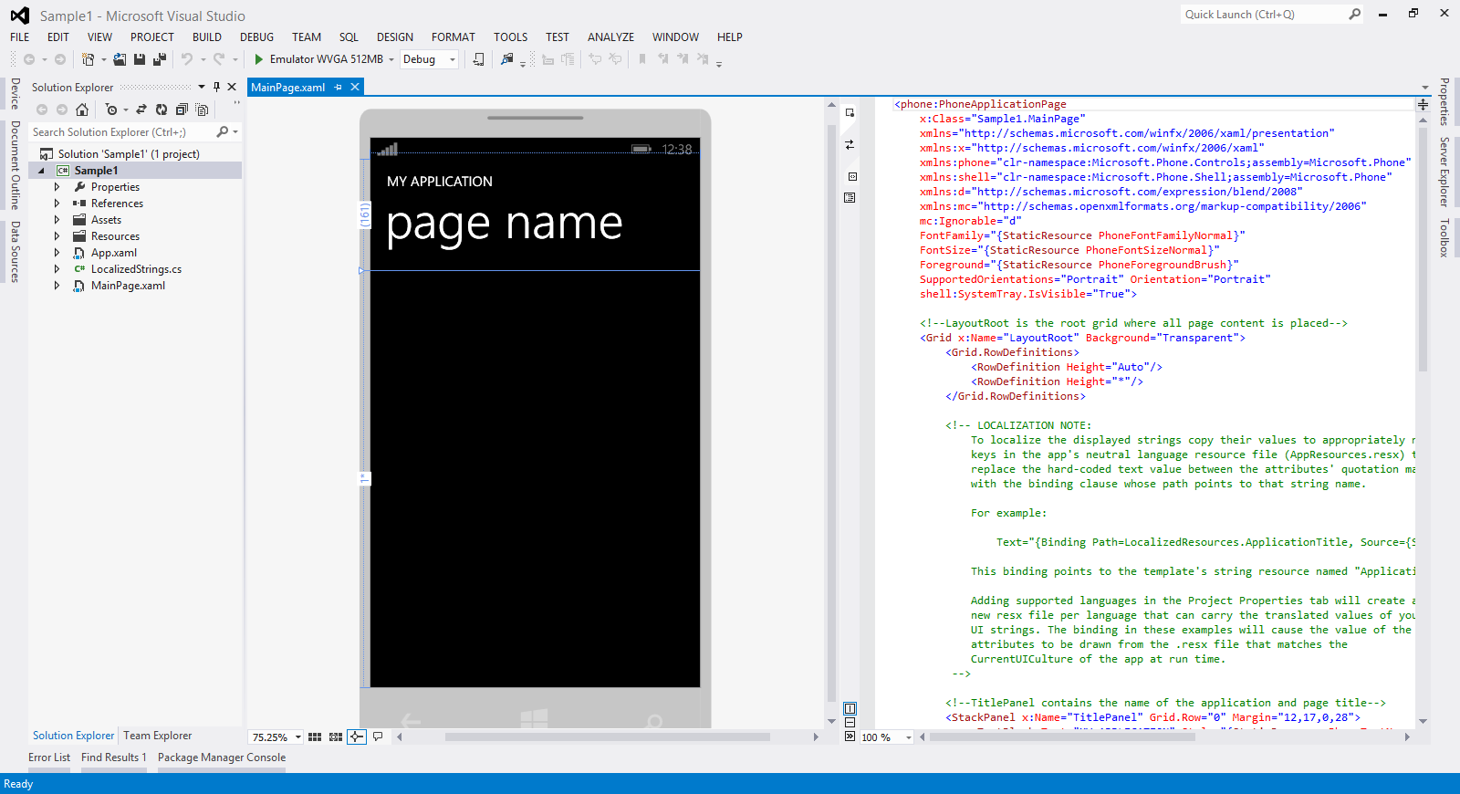
Task: Click the Redo arrow in the toolbar
Action: [219, 59]
